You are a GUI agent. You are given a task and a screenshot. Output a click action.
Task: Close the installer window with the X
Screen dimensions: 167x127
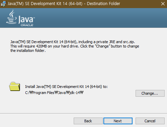coord(163,4)
